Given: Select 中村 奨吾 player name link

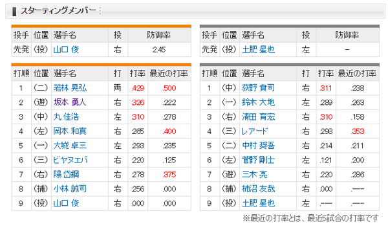Looking at the screenshot, I should pyautogui.click(x=258, y=146).
